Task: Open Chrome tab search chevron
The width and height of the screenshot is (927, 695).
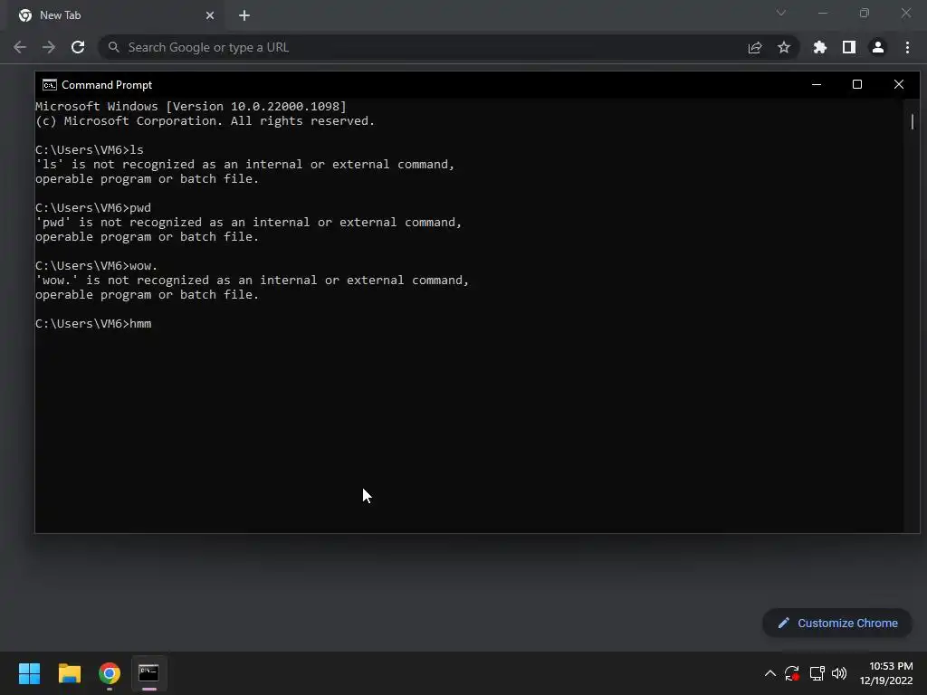Action: tap(781, 13)
